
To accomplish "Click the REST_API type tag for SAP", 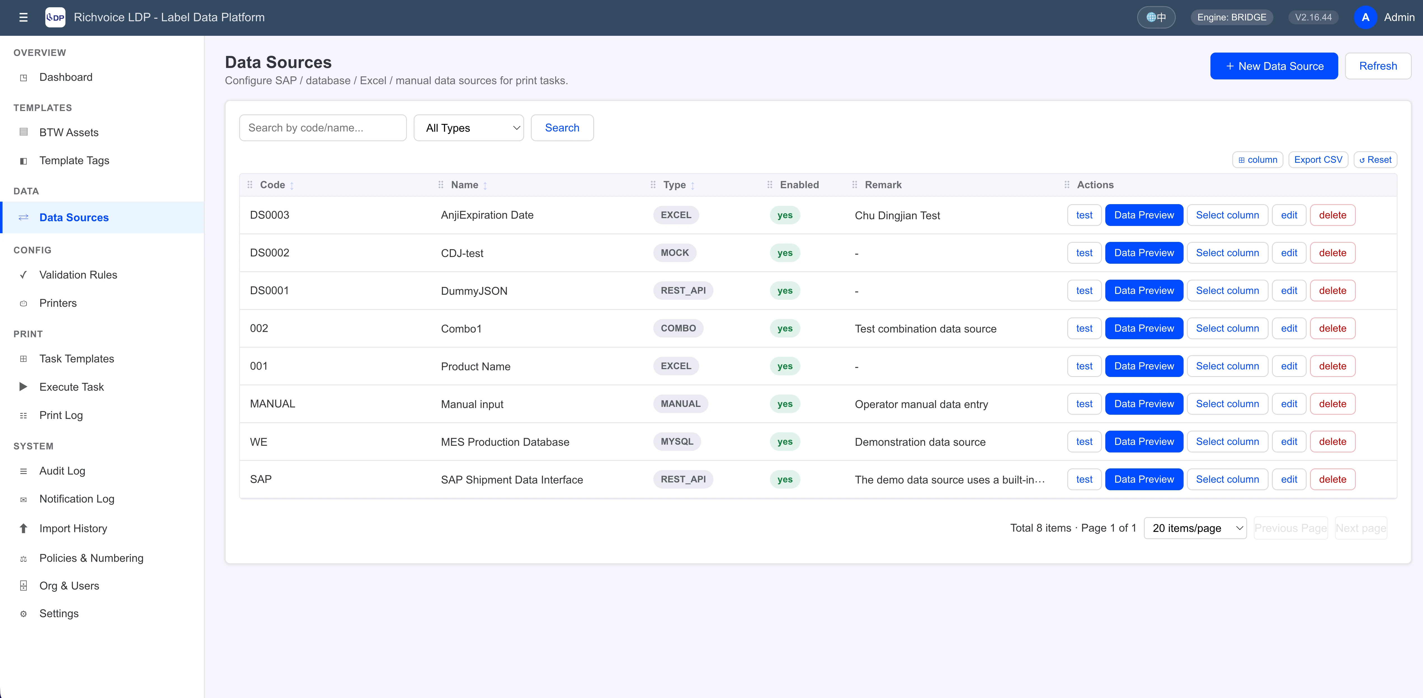I will point(683,479).
